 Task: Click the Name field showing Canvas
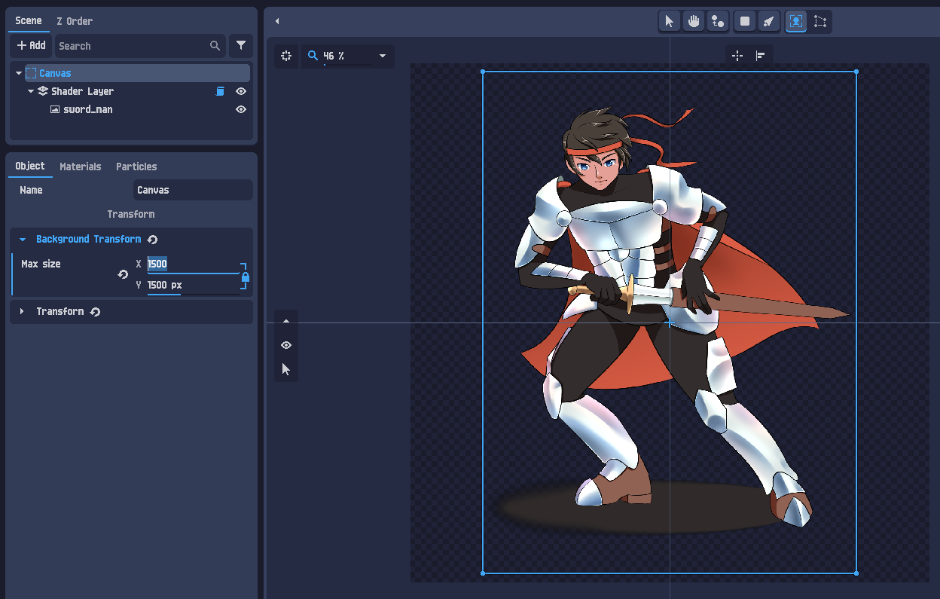193,190
